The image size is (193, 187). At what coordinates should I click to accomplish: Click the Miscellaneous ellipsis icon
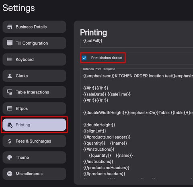[10, 174]
